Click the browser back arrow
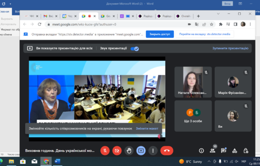Screen dimensions: 260x166 [x=25, y=24]
